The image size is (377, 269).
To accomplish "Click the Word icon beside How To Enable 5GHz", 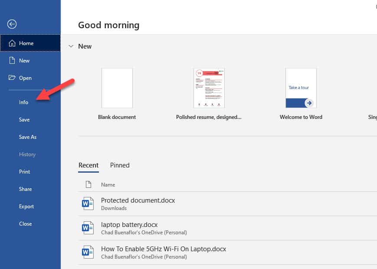I will tap(88, 252).
